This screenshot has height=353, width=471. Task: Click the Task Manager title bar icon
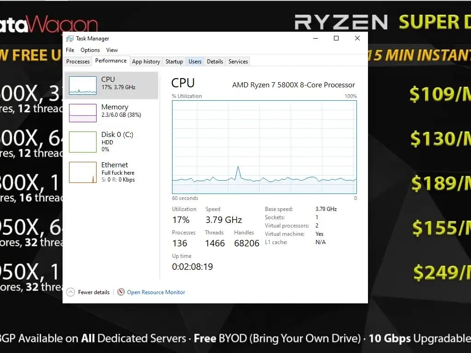click(70, 39)
